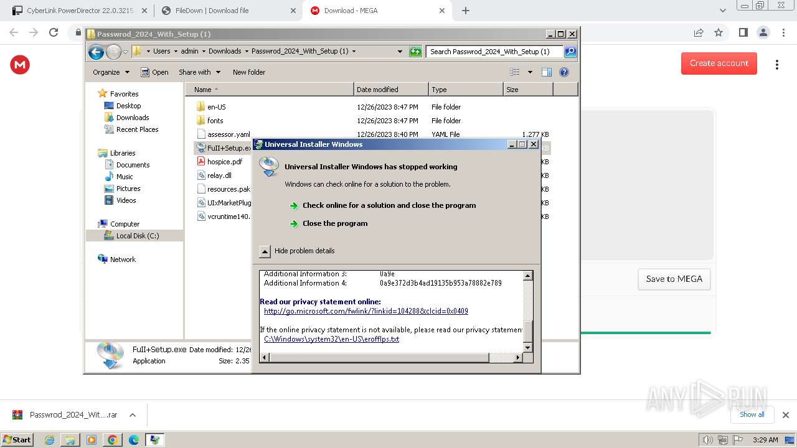
Task: Open the Internet Explorer taskbar icon
Action: click(50, 440)
